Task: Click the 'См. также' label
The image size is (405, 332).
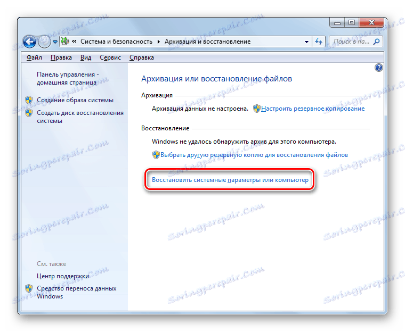Action: click(51, 264)
